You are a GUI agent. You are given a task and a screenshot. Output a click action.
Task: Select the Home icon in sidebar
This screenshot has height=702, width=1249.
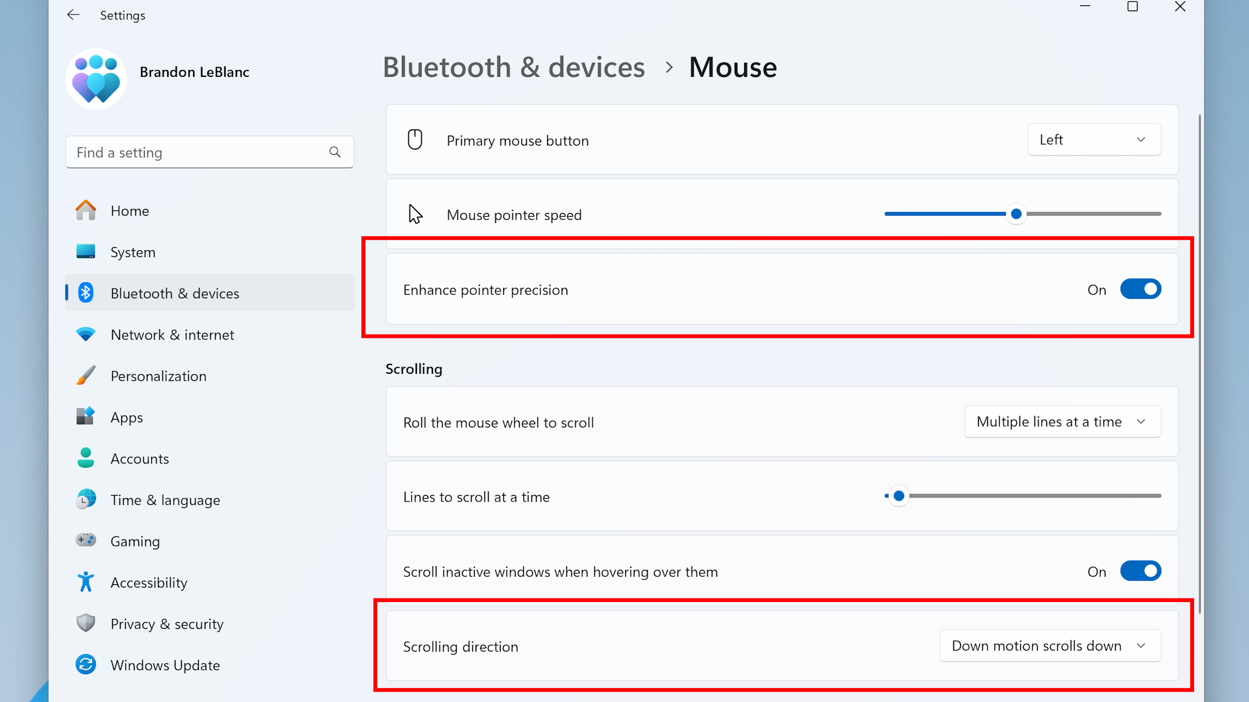(86, 210)
